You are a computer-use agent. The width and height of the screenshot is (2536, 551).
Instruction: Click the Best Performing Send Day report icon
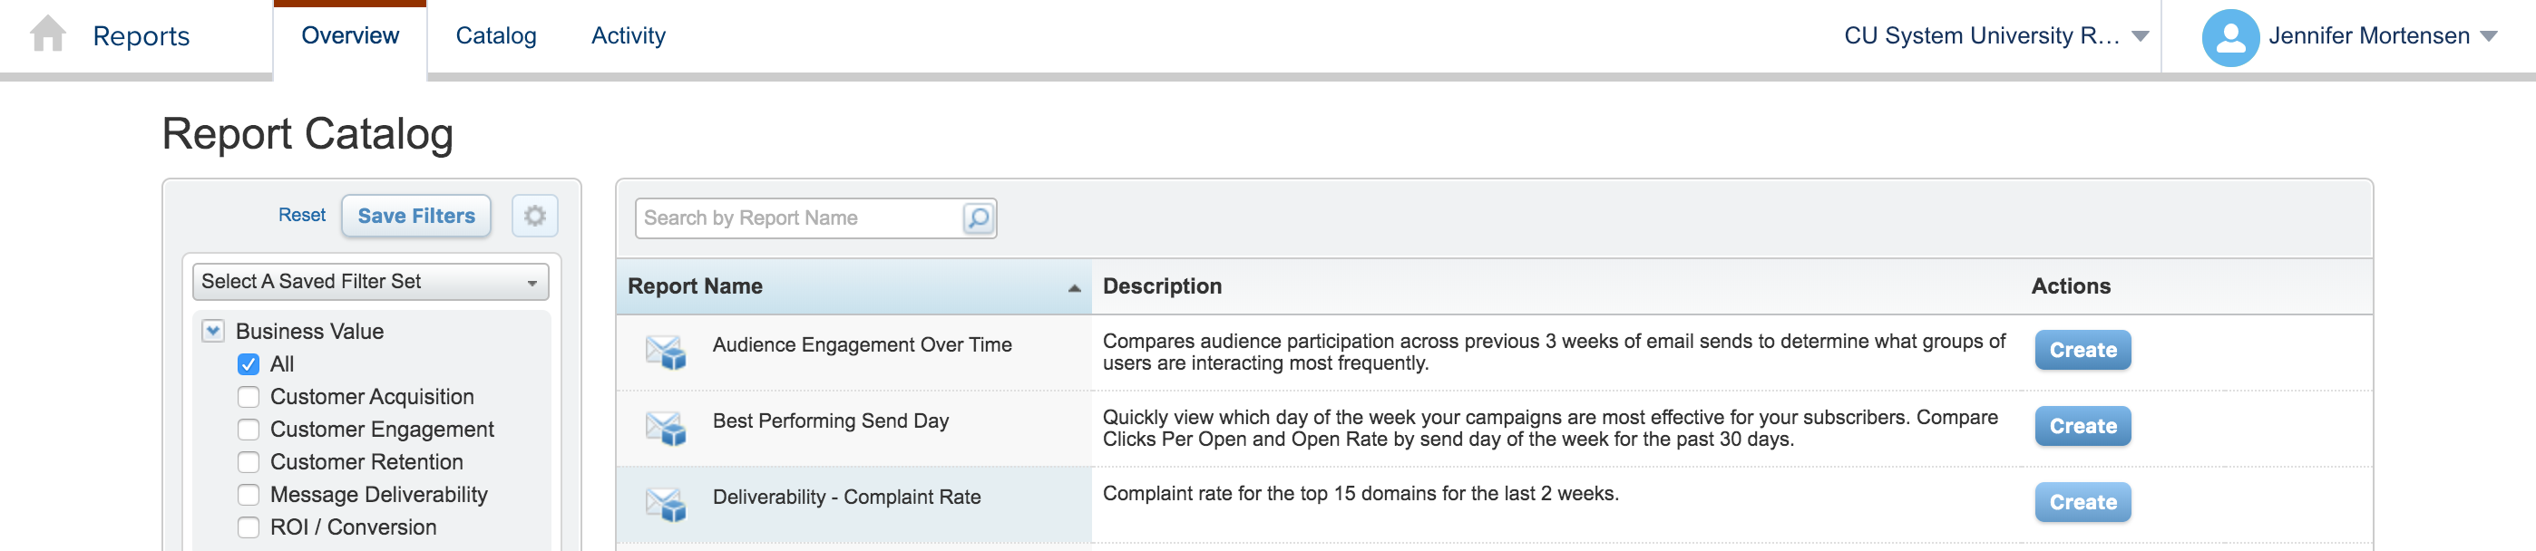pos(666,428)
